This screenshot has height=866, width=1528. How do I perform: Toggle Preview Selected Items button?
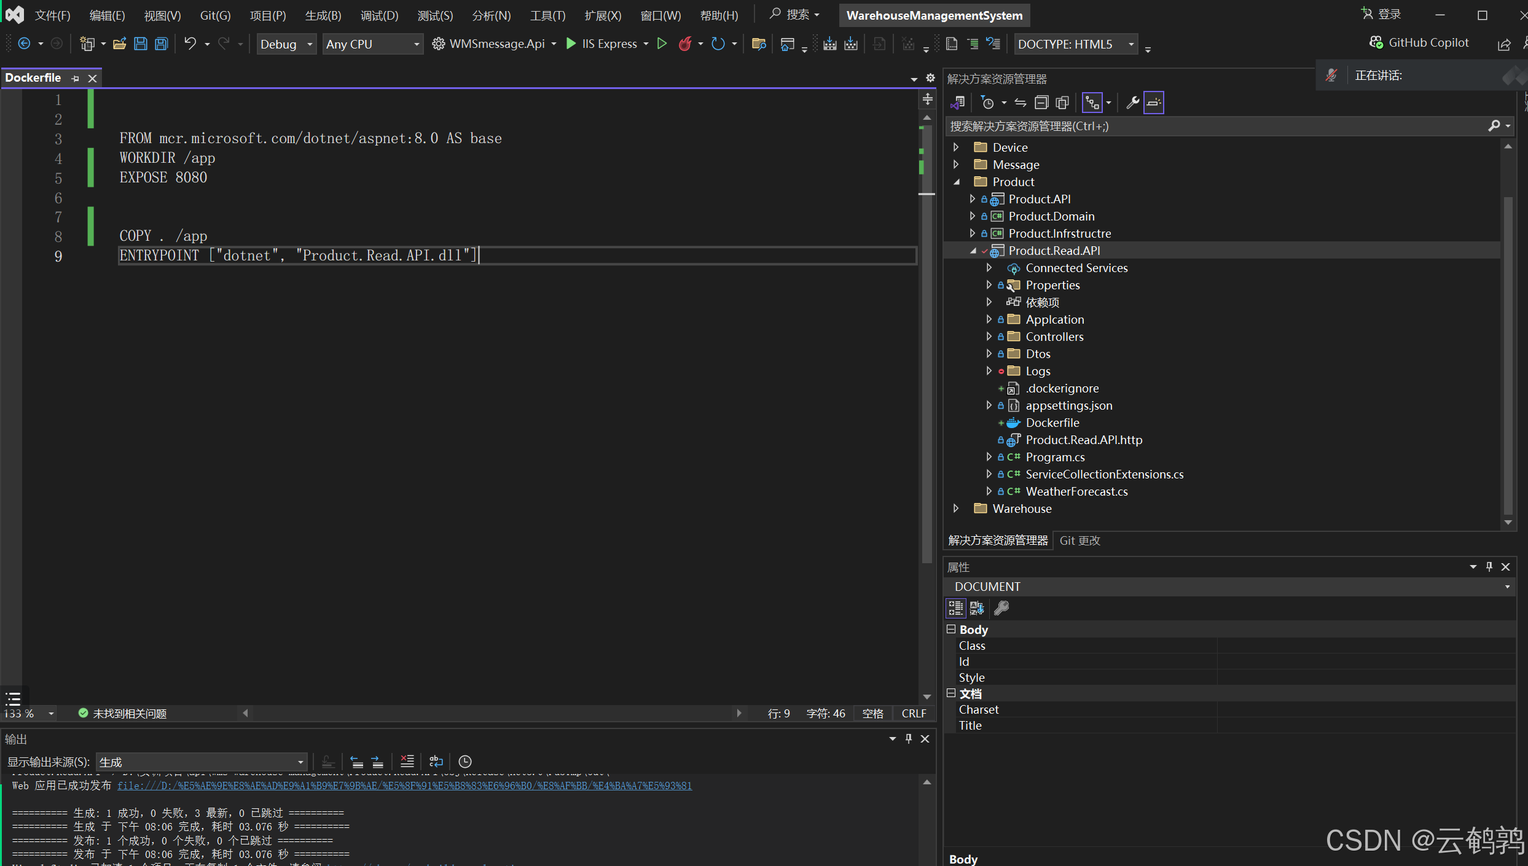1154,103
